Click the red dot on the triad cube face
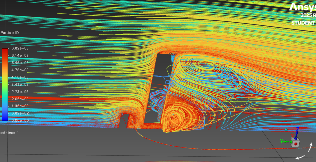 [x=296, y=144]
